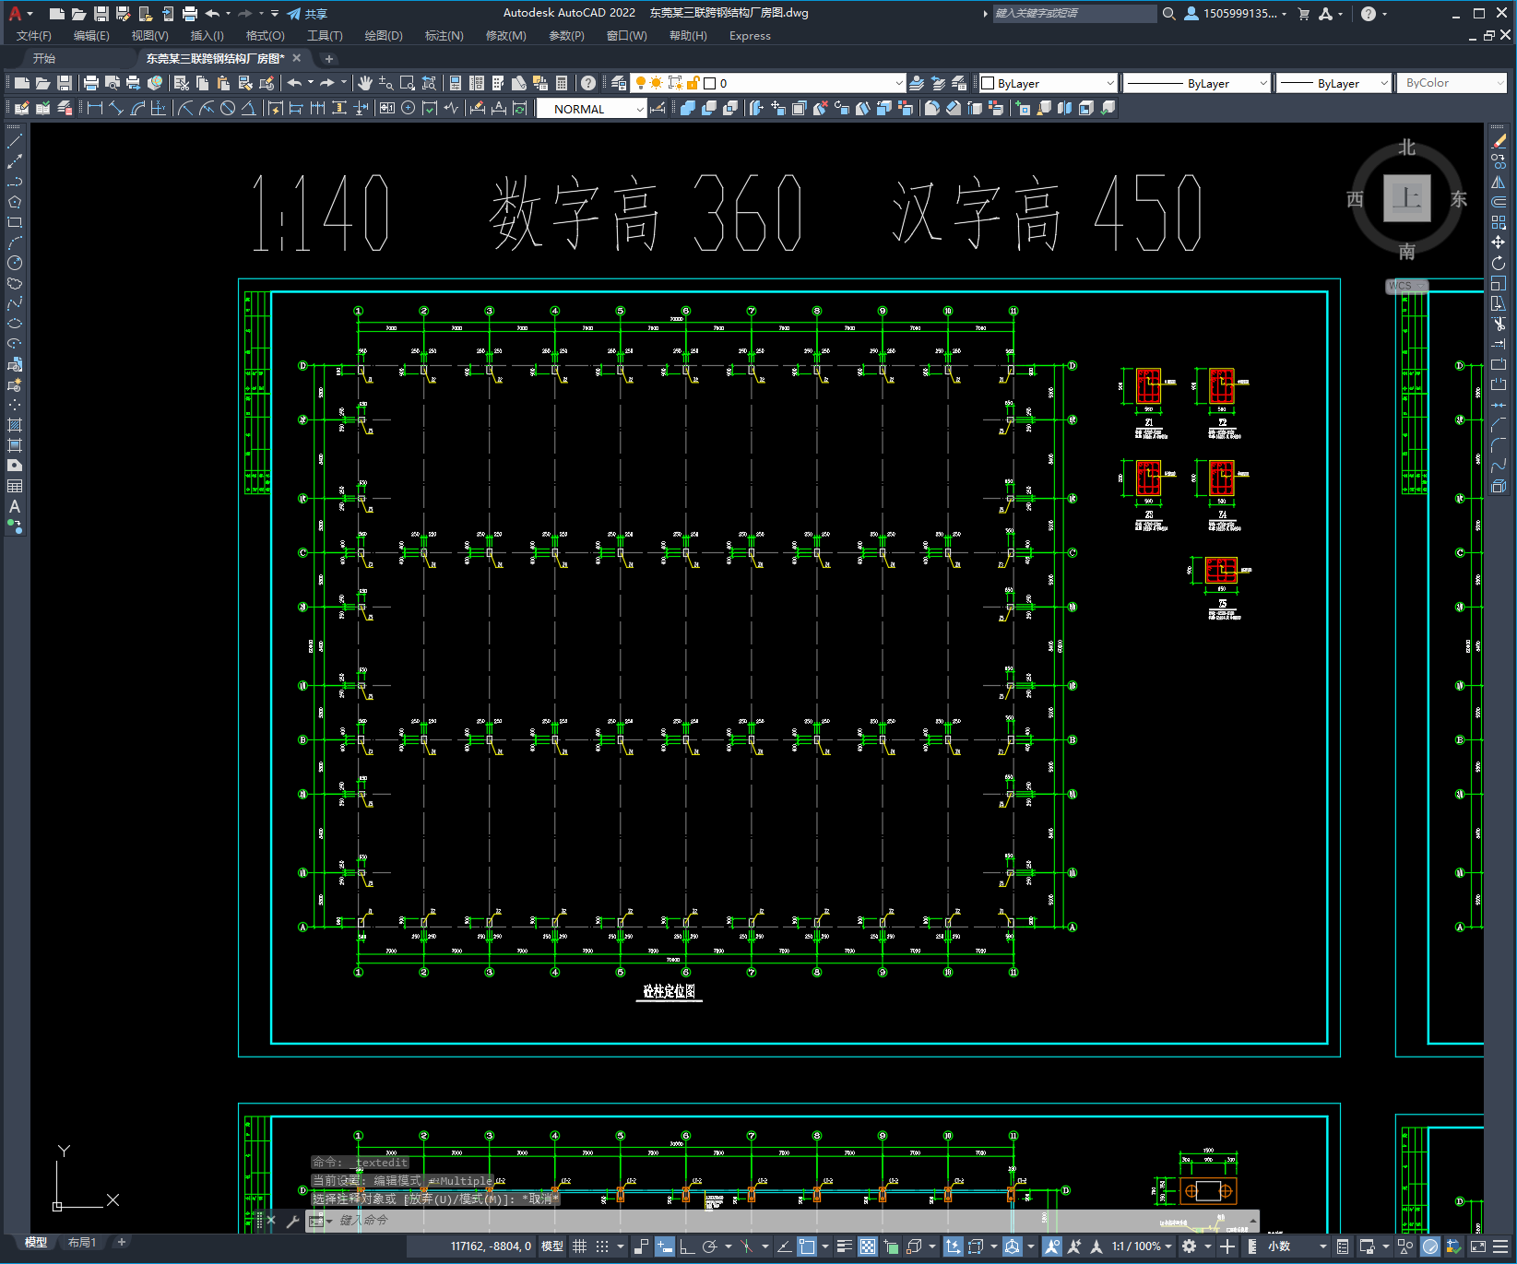Toggle ortho mode in status bar
The image size is (1517, 1264).
click(687, 1246)
